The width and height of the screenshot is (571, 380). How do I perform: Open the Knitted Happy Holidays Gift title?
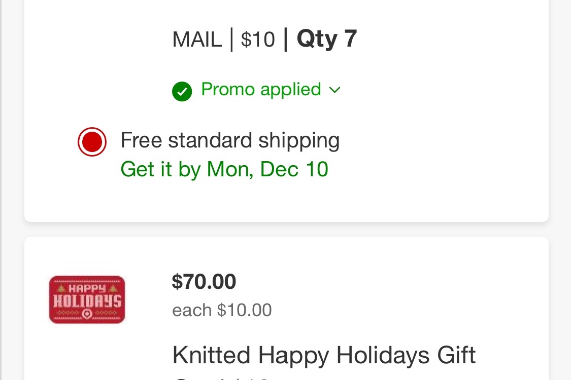tap(324, 355)
